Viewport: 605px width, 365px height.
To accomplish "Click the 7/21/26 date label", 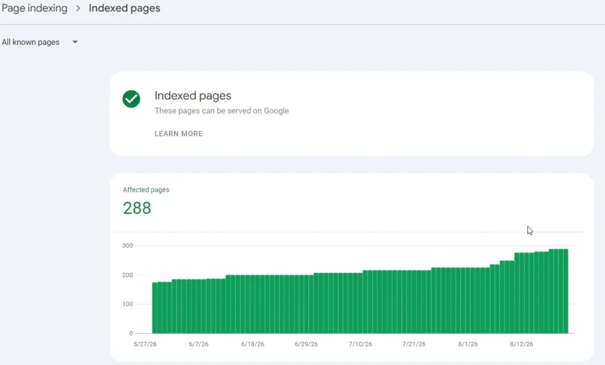I will (414, 344).
